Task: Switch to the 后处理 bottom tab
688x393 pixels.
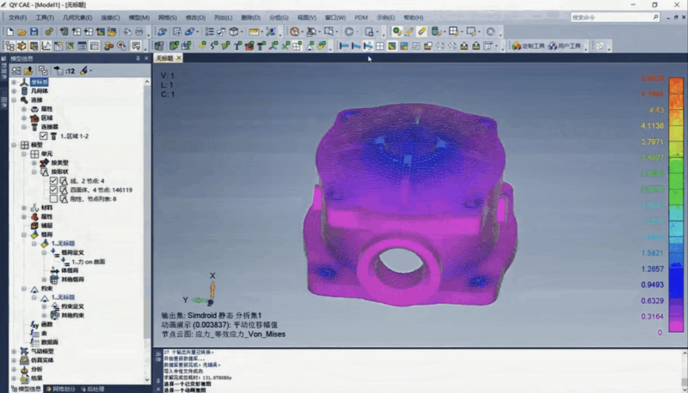Action: (96, 389)
